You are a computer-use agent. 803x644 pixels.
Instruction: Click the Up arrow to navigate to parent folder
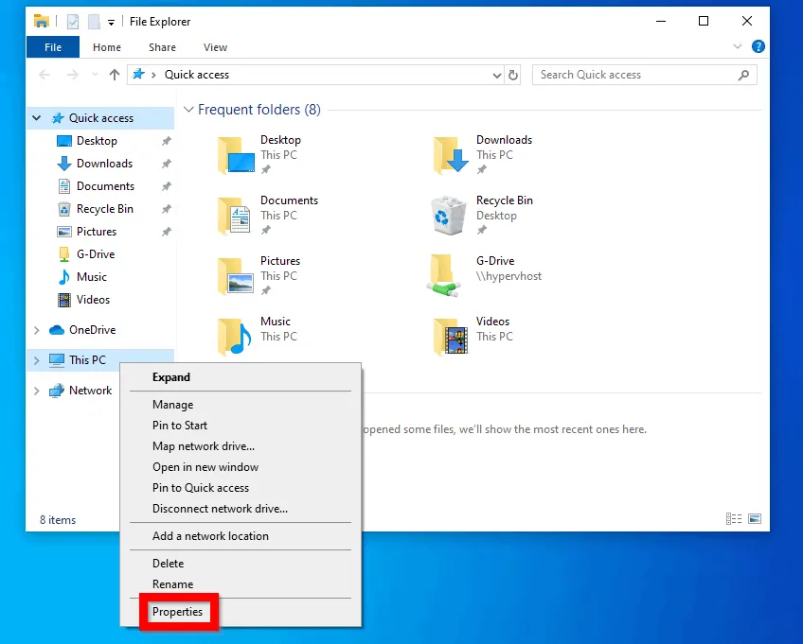tap(115, 75)
